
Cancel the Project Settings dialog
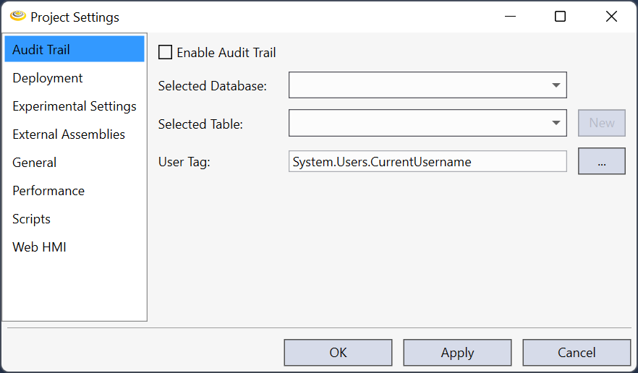pyautogui.click(x=577, y=353)
